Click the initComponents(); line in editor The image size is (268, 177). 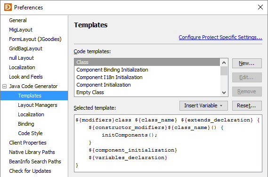[x=130, y=135]
